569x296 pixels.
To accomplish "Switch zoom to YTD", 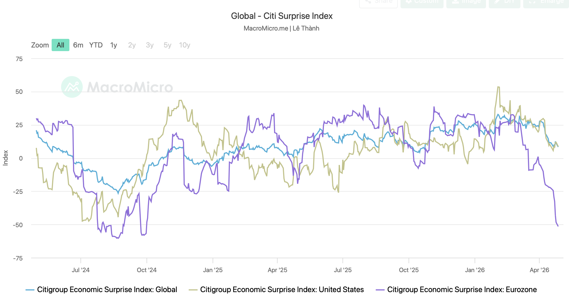I will (96, 45).
